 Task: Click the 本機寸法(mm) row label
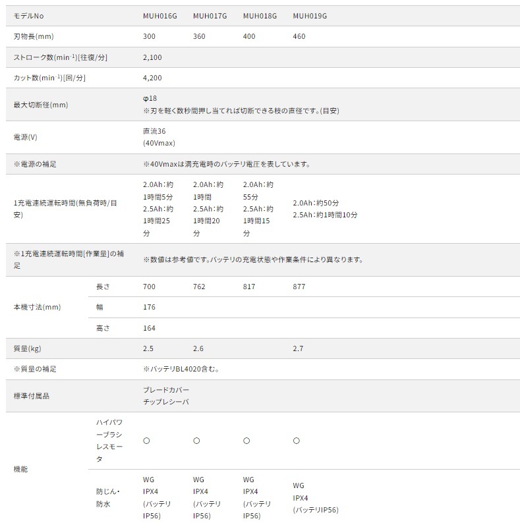(x=37, y=307)
